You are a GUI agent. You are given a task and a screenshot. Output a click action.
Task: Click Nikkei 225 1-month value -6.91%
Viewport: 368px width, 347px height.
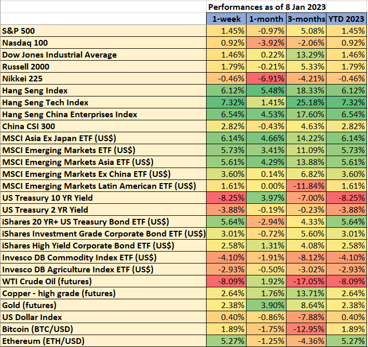tap(266, 79)
